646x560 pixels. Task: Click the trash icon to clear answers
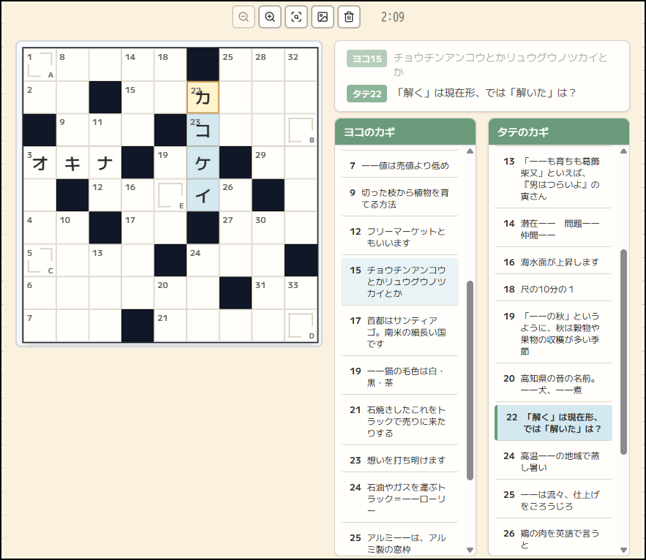(x=349, y=17)
